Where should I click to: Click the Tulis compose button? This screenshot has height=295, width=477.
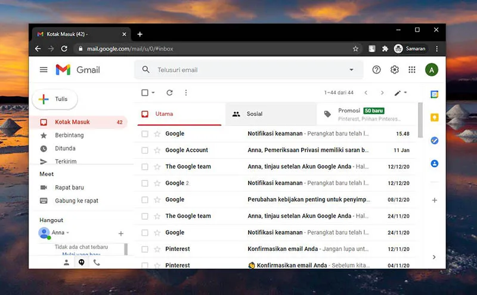pyautogui.click(x=55, y=99)
